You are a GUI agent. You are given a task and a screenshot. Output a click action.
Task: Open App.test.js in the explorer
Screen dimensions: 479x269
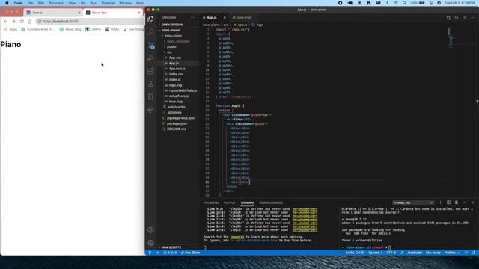[x=177, y=69]
